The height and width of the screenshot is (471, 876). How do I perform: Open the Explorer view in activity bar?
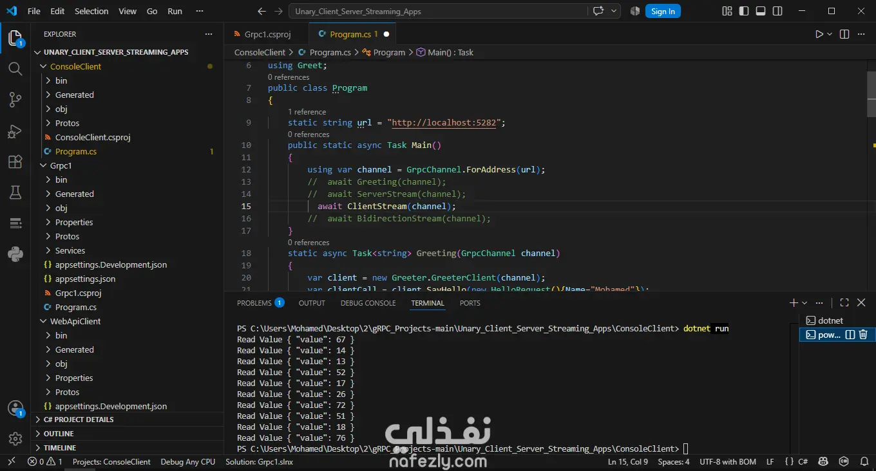click(x=15, y=38)
